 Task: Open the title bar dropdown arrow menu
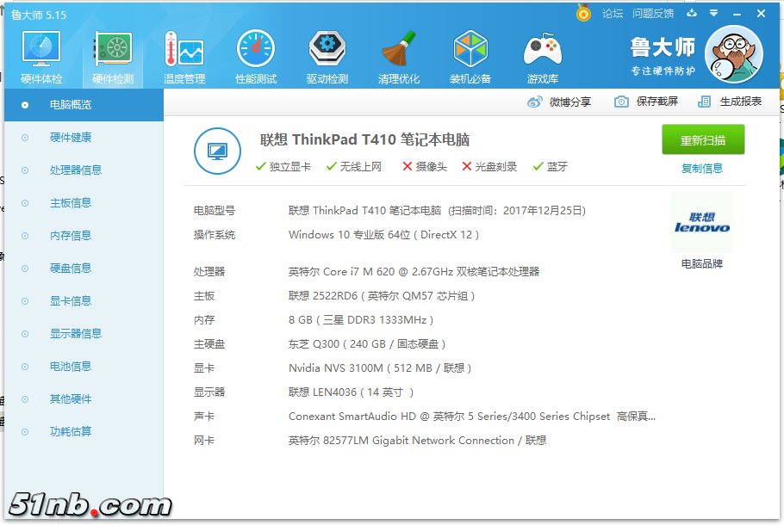[714, 13]
